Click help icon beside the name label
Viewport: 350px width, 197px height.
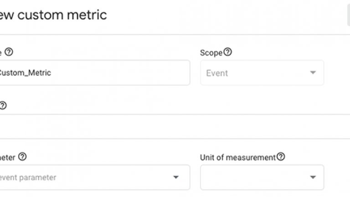pyautogui.click(x=9, y=52)
